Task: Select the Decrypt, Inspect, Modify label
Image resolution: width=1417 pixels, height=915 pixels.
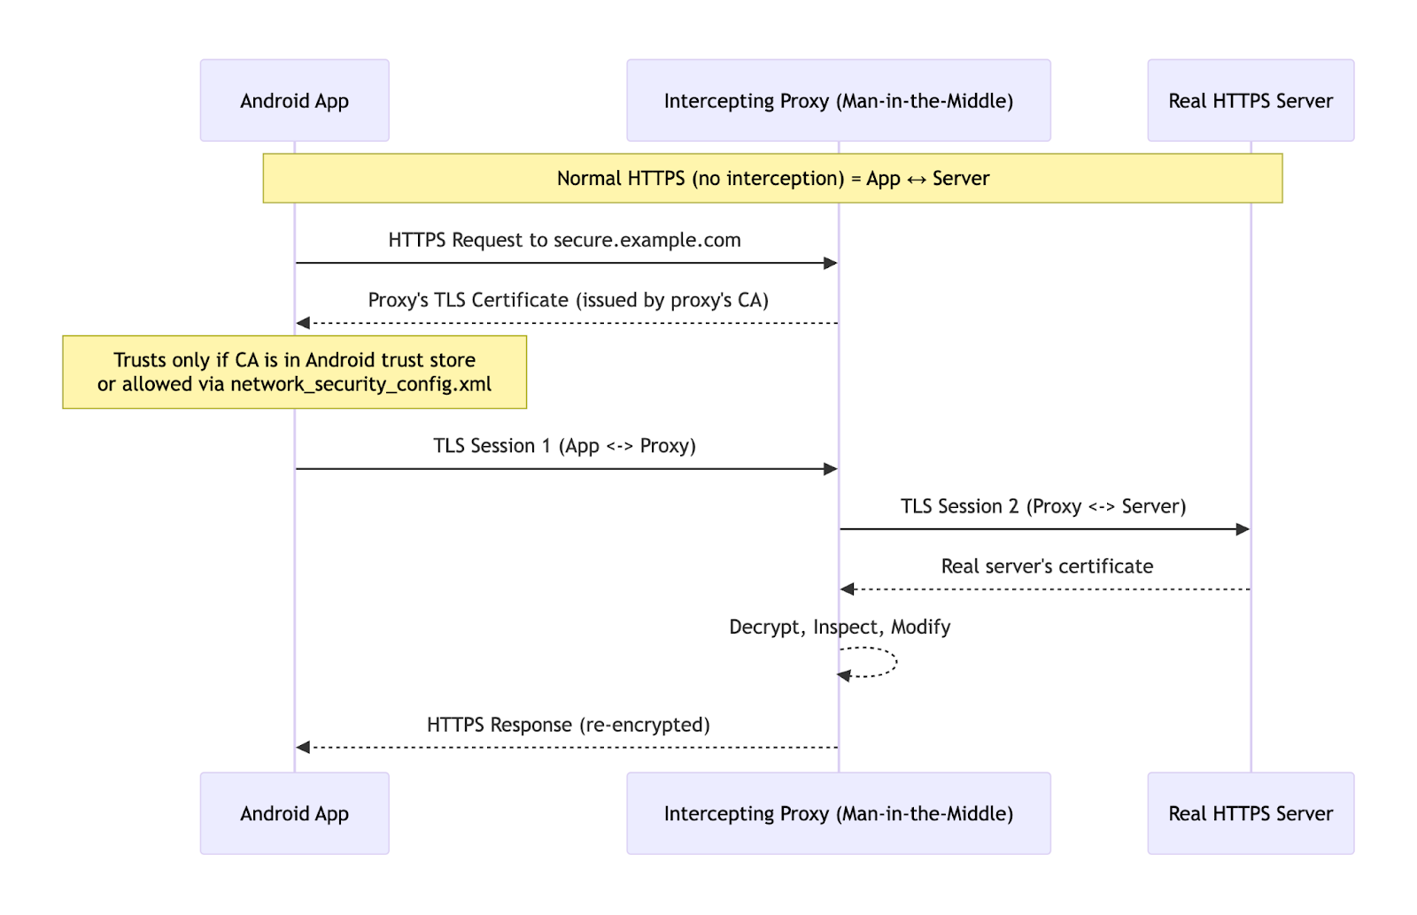Action: tap(840, 627)
